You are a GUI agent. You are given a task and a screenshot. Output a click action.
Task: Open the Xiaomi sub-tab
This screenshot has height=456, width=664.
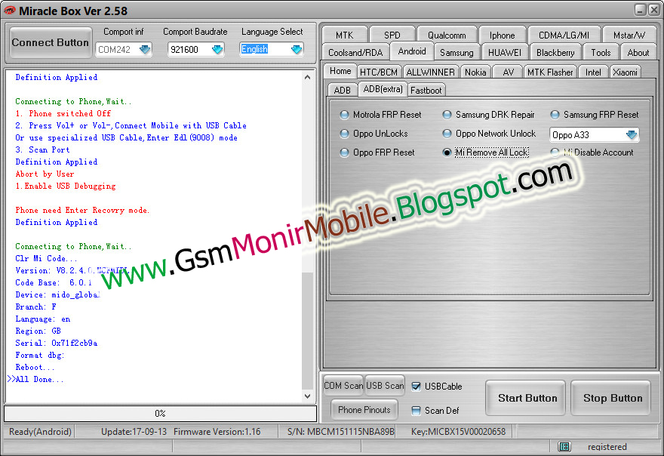click(x=625, y=72)
